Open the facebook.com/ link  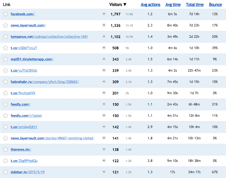tap(23, 14)
